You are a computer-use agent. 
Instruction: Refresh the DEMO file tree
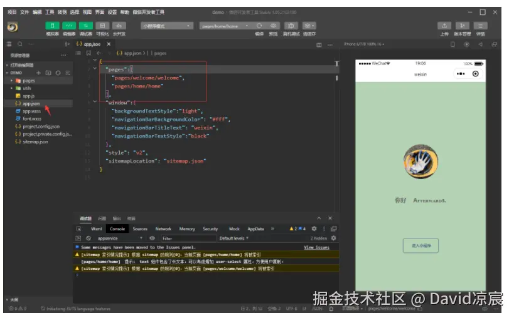(x=58, y=73)
